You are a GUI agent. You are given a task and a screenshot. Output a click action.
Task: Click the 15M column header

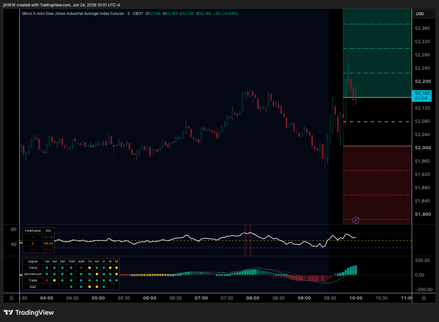tap(71, 262)
